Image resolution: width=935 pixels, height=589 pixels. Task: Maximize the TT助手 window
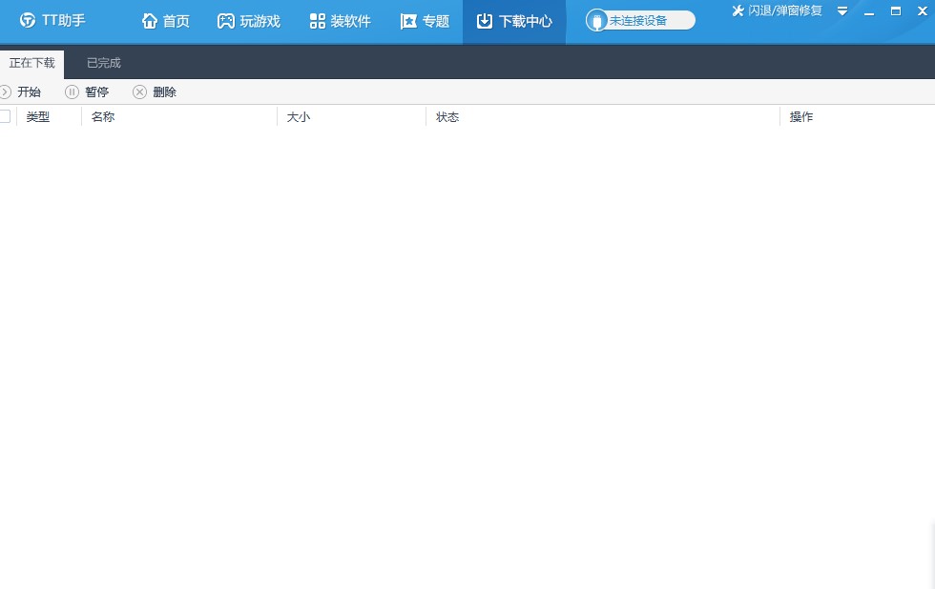(x=896, y=10)
